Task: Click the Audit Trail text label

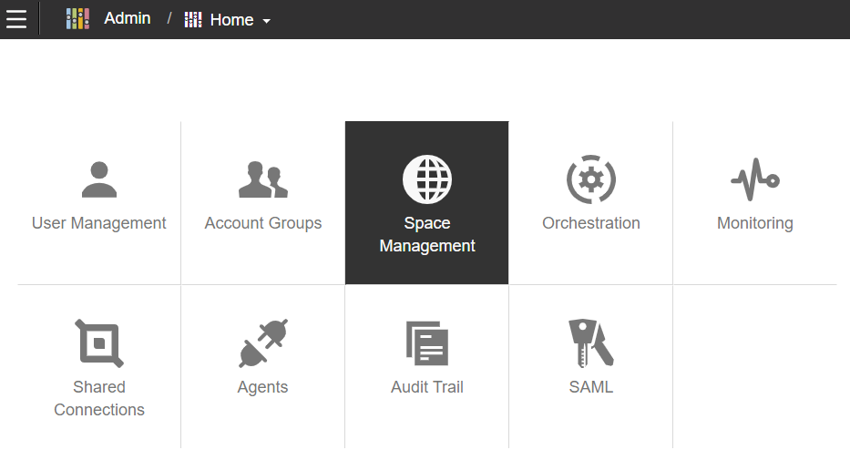Action: (427, 387)
